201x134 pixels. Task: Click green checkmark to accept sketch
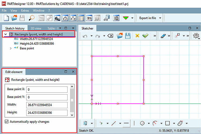(145, 36)
